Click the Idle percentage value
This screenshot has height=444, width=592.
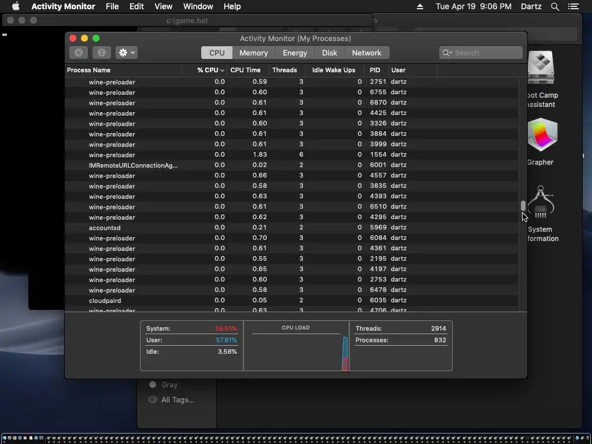227,351
